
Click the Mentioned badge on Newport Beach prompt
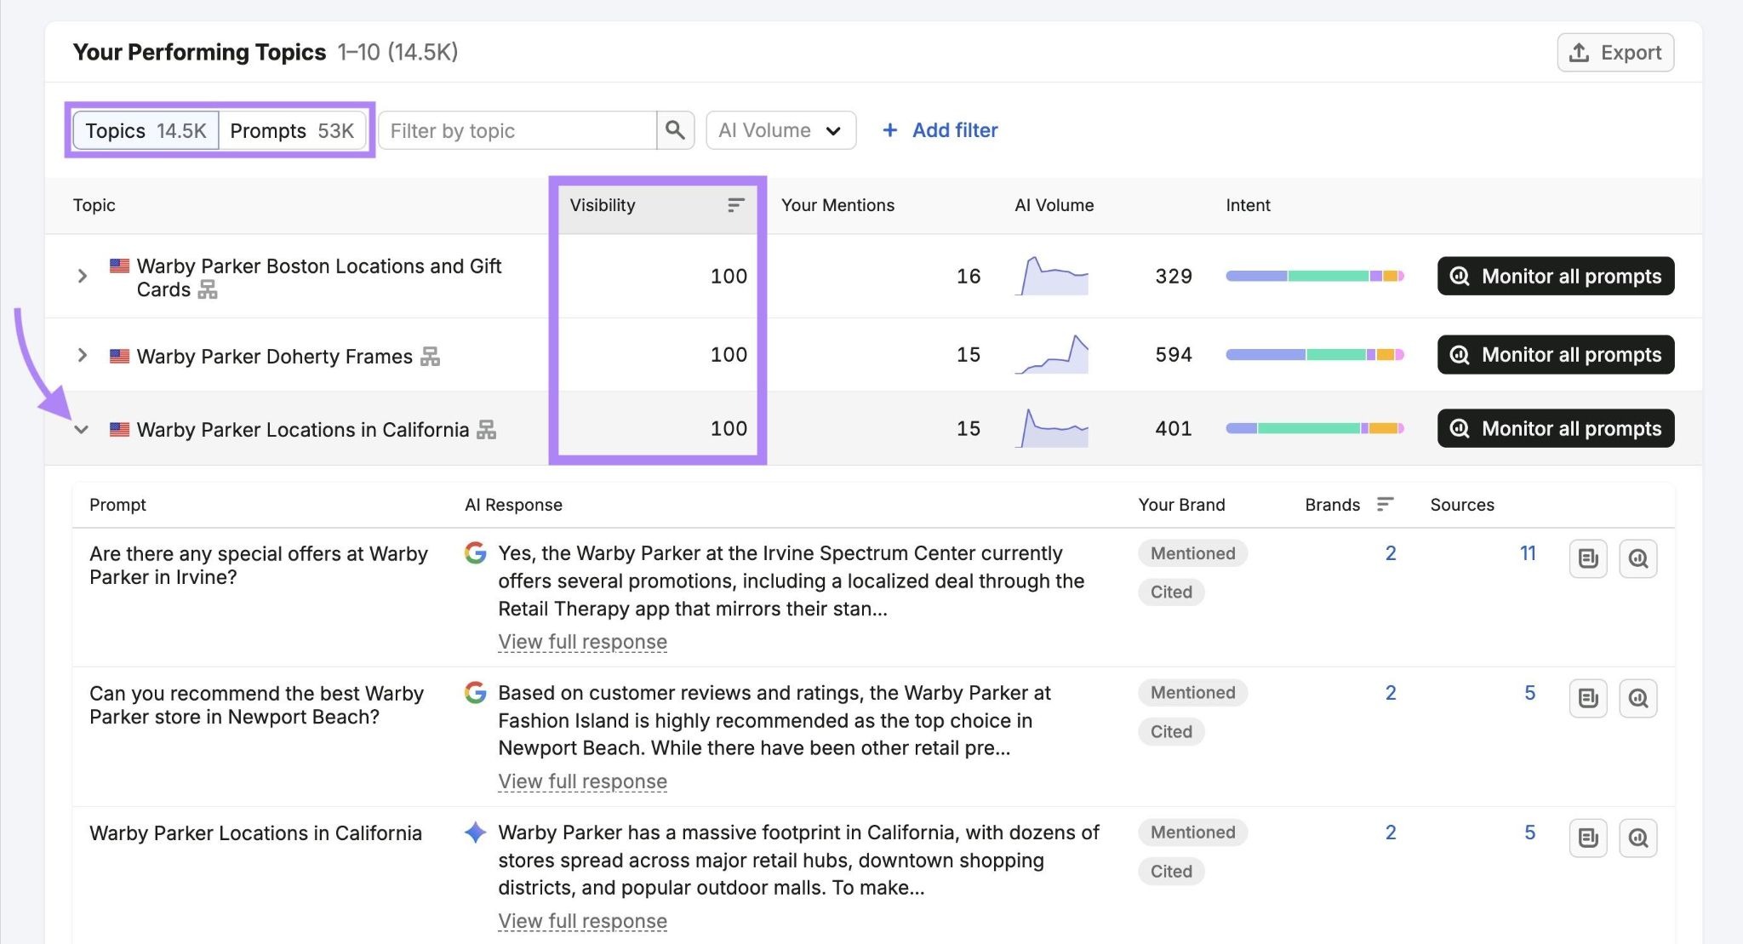point(1192,693)
